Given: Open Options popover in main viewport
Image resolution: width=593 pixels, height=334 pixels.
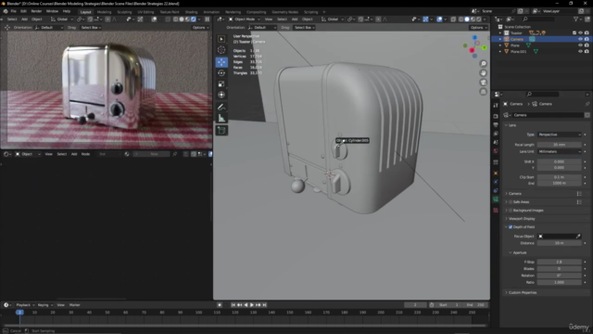Looking at the screenshot, I should [478, 27].
